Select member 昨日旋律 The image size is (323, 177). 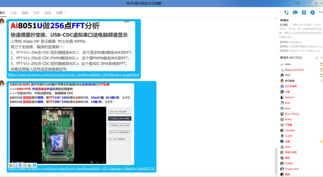(x=290, y=81)
